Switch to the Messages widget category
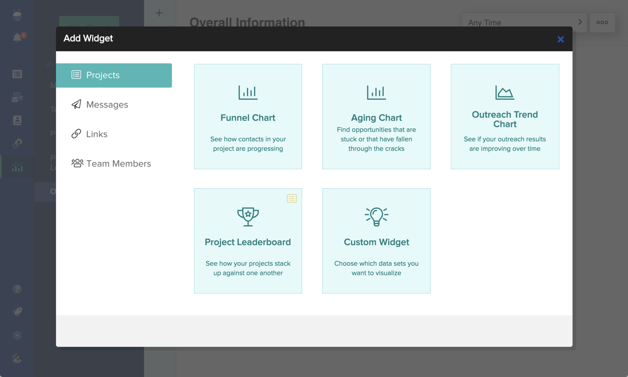Image resolution: width=628 pixels, height=377 pixels. click(x=107, y=105)
